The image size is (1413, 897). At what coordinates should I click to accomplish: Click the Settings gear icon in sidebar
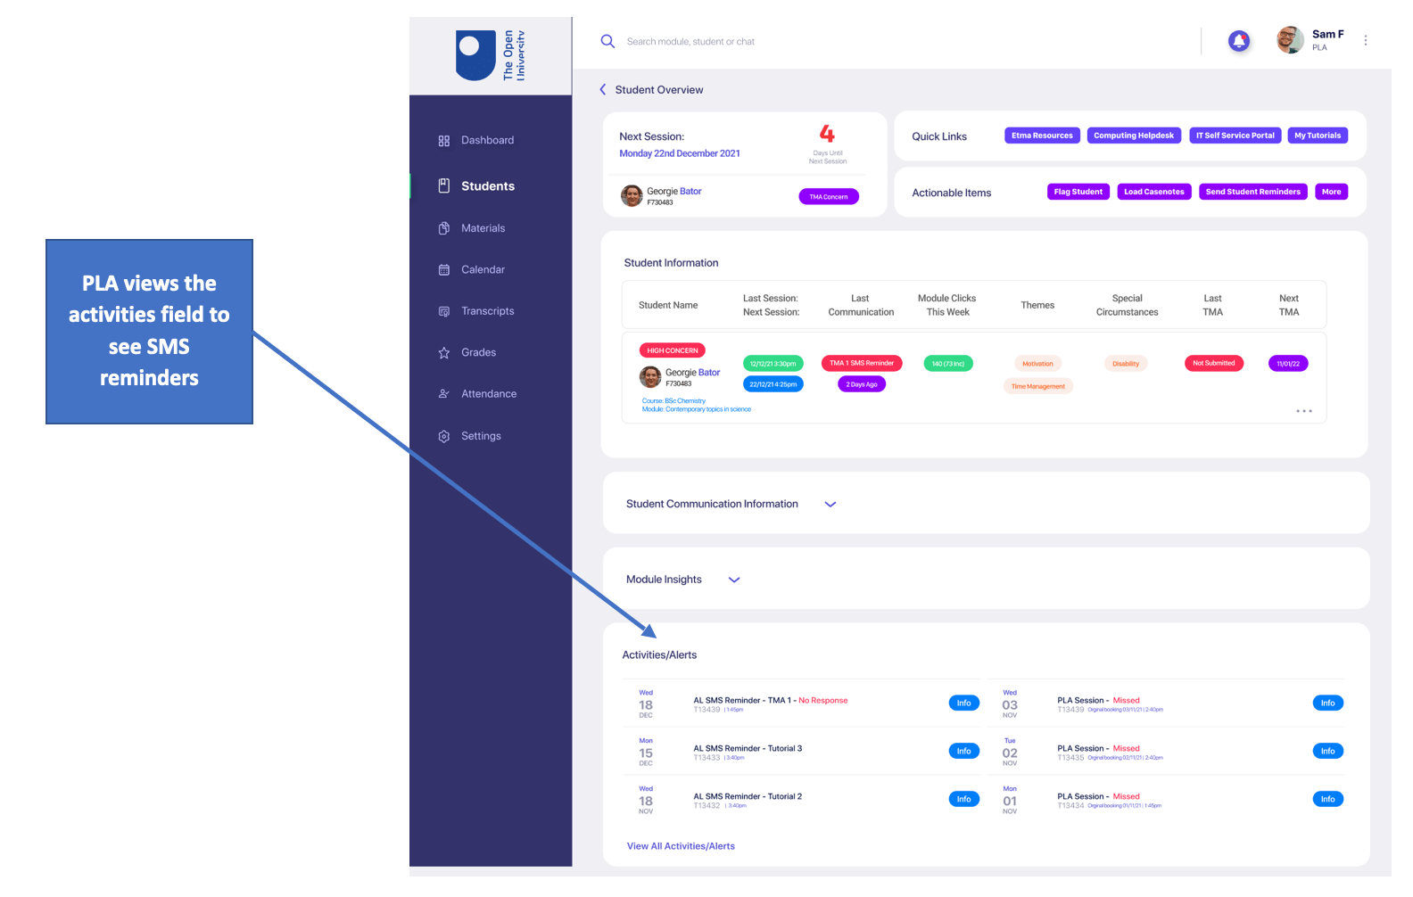click(x=444, y=436)
